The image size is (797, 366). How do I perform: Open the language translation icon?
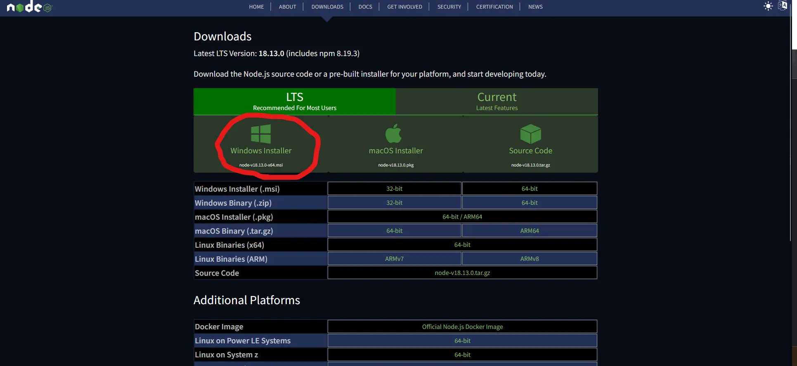[782, 5]
